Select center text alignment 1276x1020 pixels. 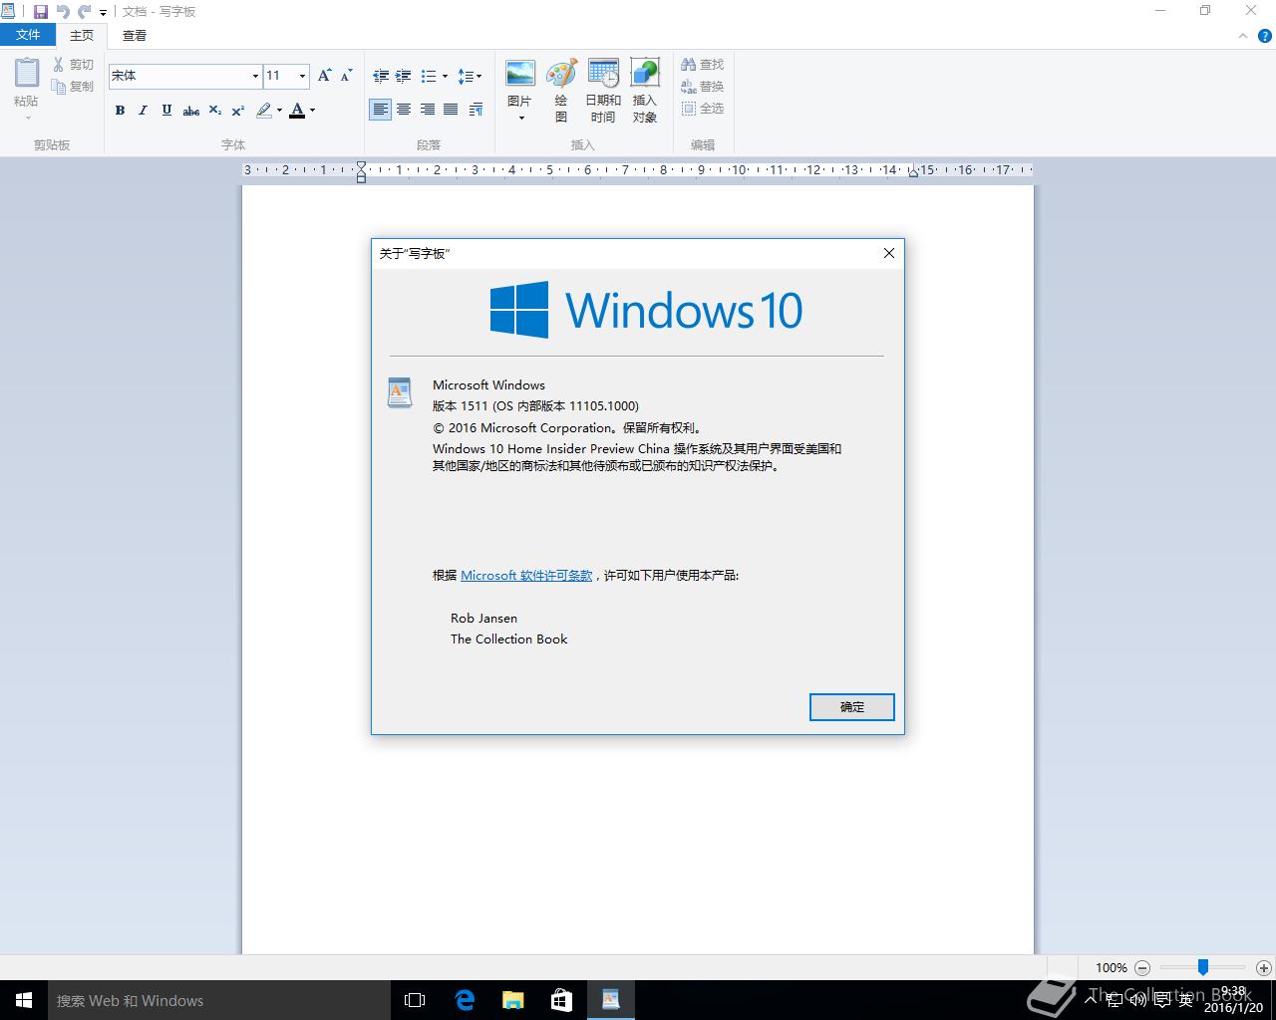click(404, 110)
